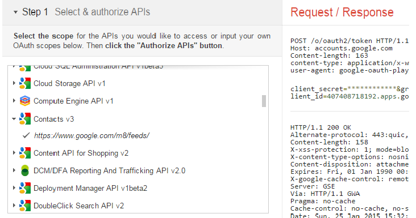Click the Contacts v3 icon
Image resolution: width=416 pixels, height=218 pixels.
25,119
